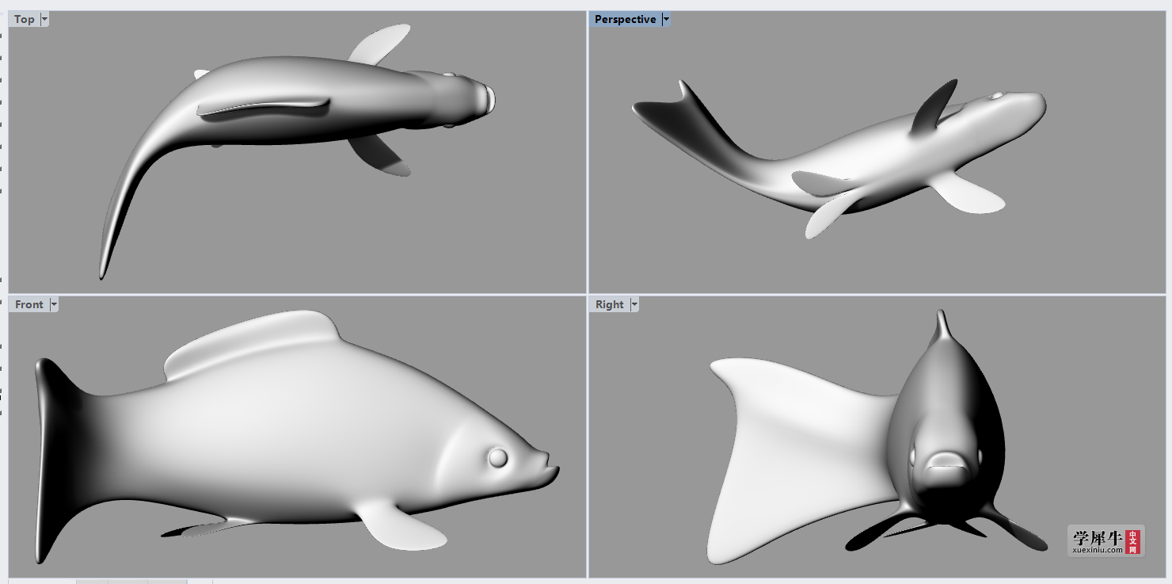Click the Top viewport title label
Screen dimensions: 1172x584
24,19
